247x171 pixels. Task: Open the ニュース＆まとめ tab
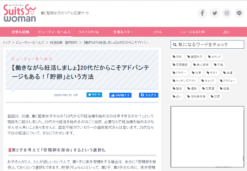[x=192, y=32]
